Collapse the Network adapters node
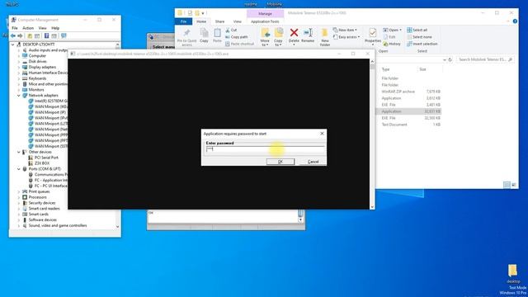 pyautogui.click(x=19, y=96)
